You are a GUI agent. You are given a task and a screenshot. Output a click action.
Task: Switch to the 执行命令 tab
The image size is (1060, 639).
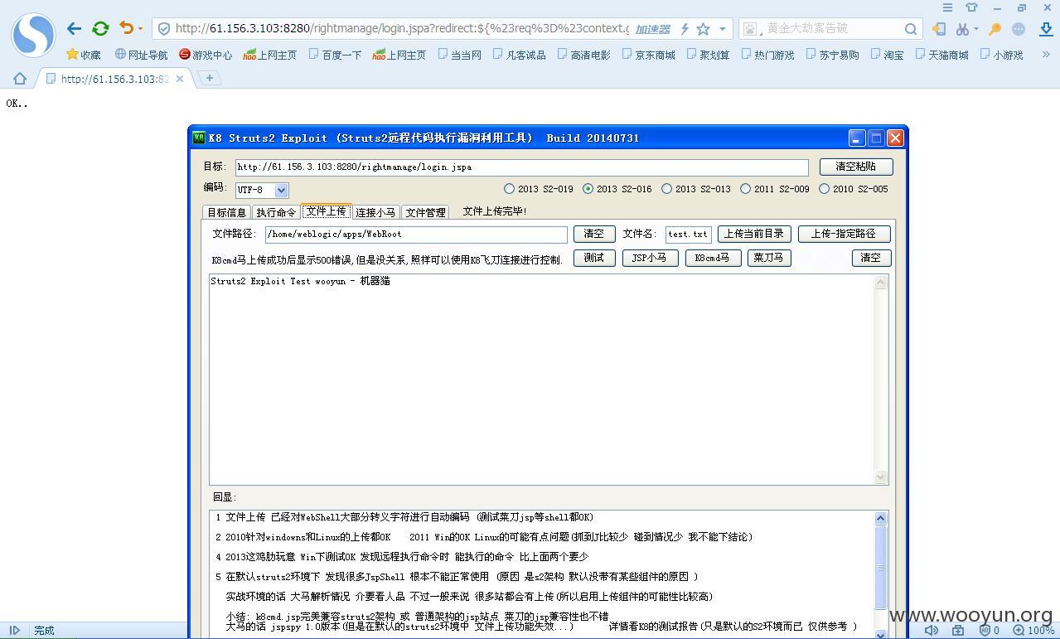[276, 212]
